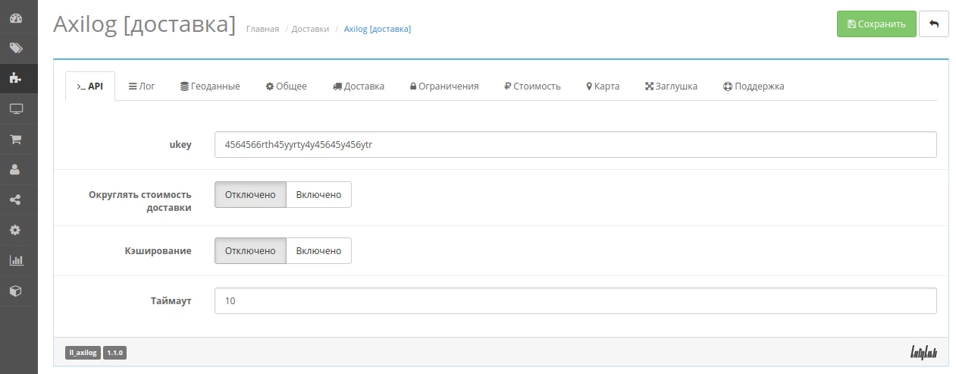Click the LatyLab logo in footer

point(922,352)
